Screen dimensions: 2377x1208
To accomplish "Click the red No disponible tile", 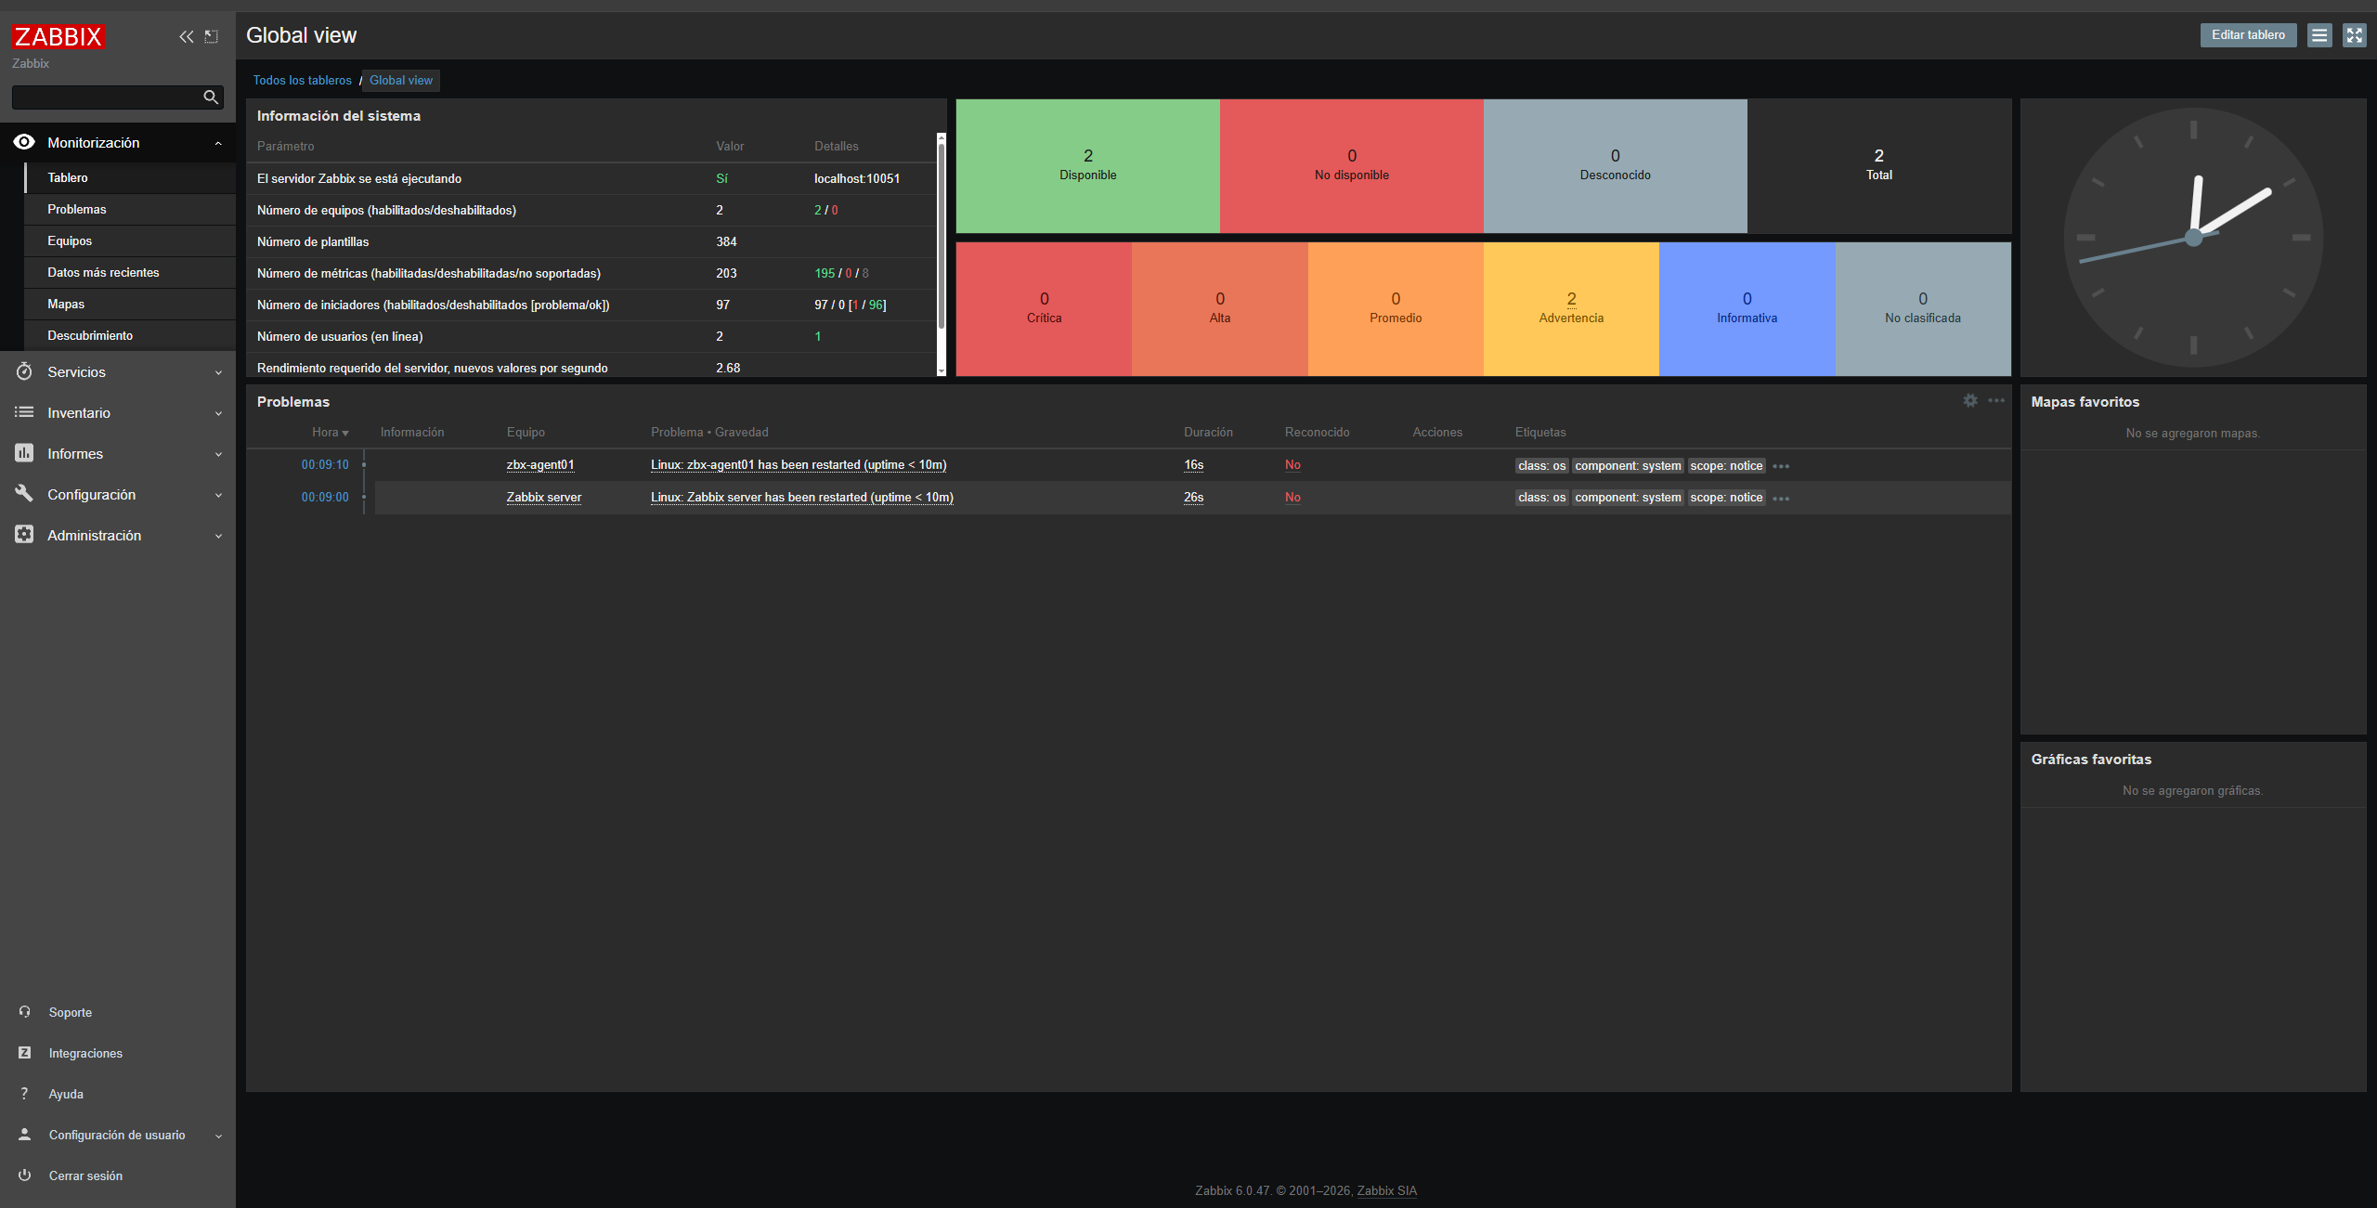I will [1352, 165].
